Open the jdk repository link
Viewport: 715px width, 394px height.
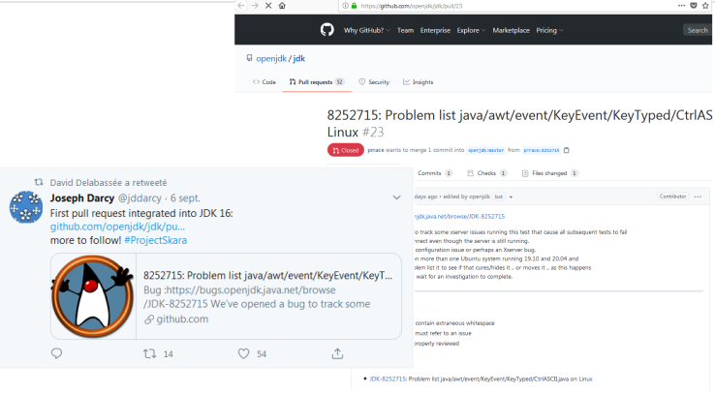click(299, 58)
